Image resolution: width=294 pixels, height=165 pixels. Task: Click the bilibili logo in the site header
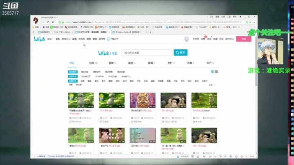point(39,39)
